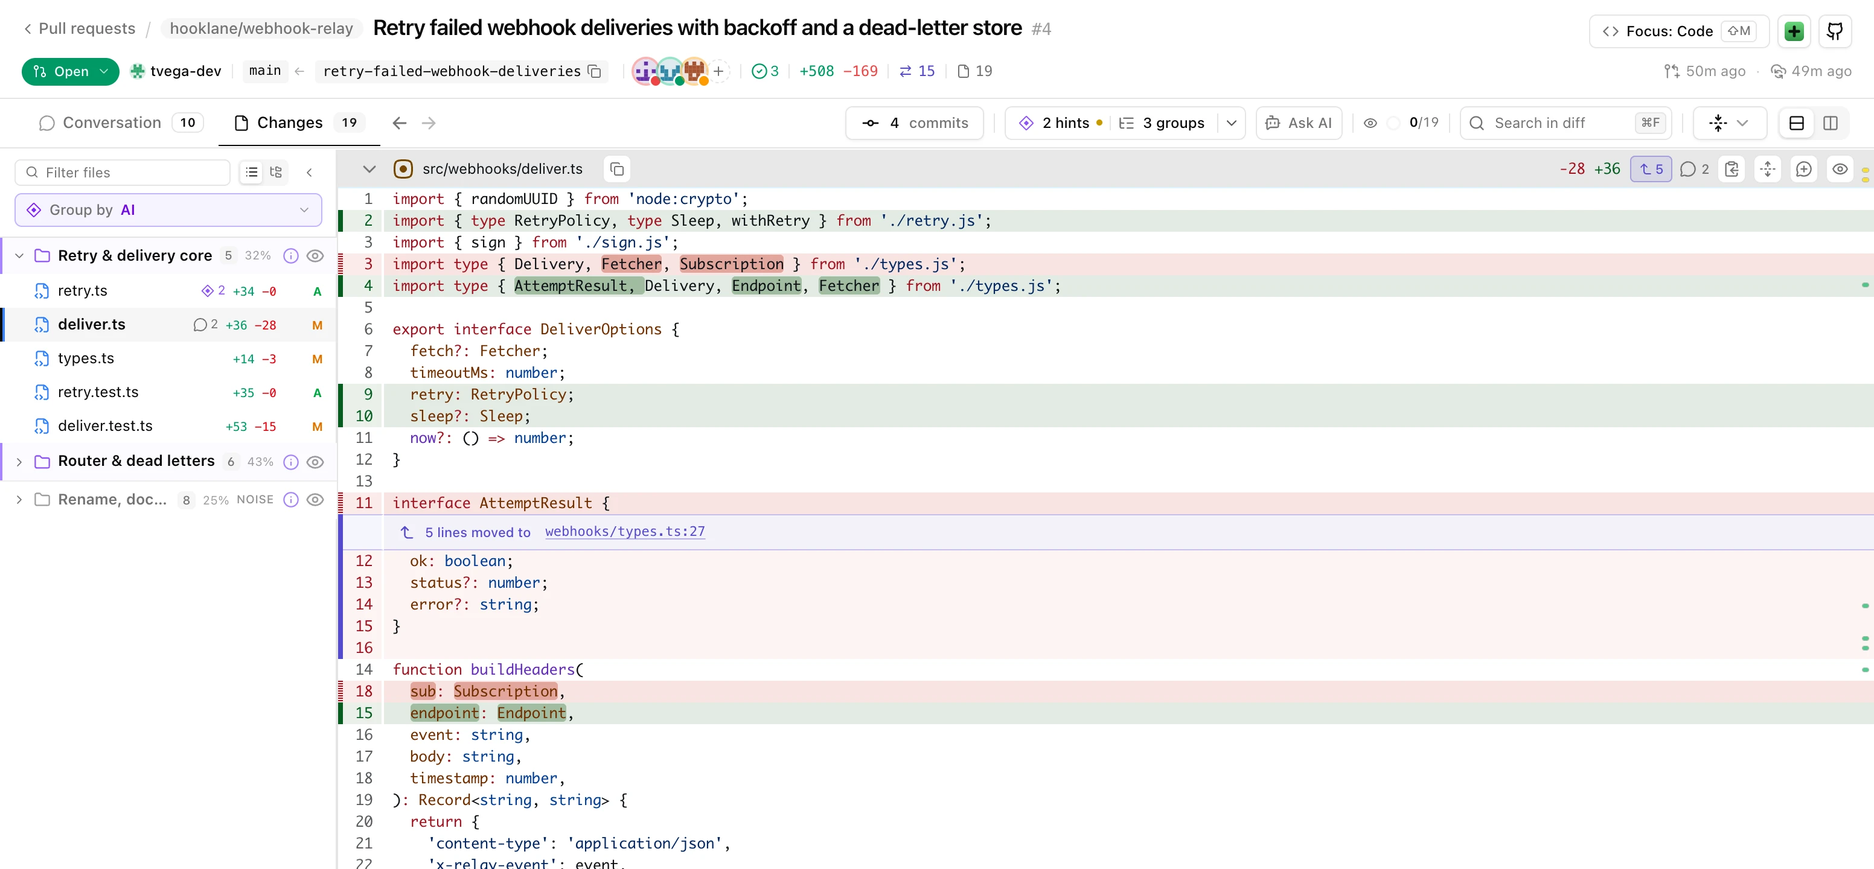
Task: Open the Open status dropdown
Action: [x=71, y=71]
